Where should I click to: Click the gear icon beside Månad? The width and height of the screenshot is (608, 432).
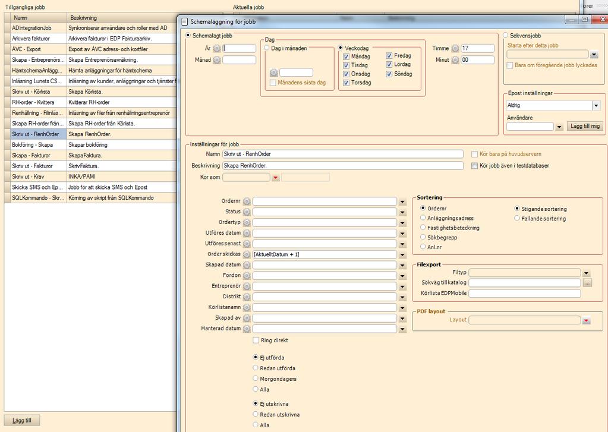[217, 60]
